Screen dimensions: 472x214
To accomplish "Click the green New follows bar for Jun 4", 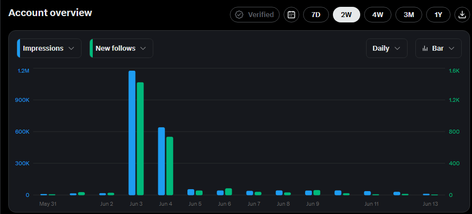I will click(x=170, y=166).
